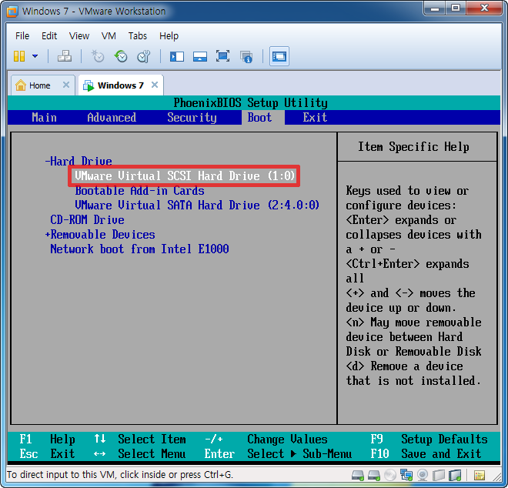Screen dimensions: 508x488
Task: Select the Security BIOS menu
Action: (192, 117)
